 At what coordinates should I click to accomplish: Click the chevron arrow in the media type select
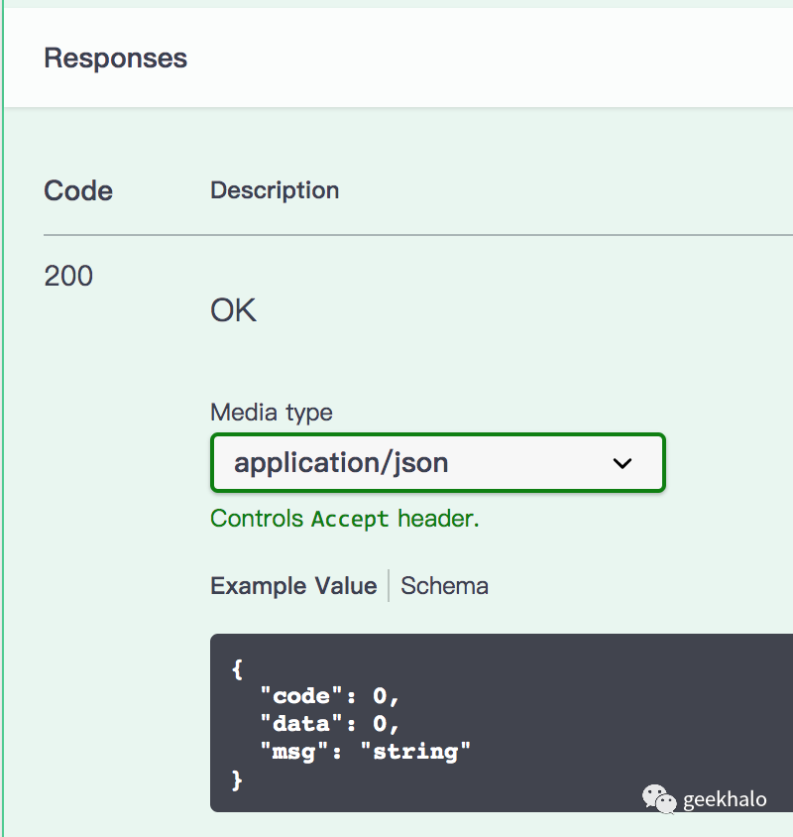pos(623,463)
